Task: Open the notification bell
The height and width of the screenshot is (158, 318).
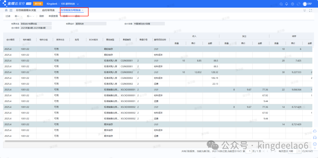Action: pyautogui.click(x=286, y=4)
